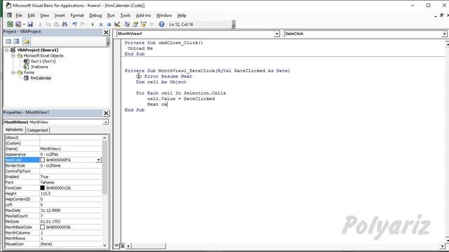449x252 pixels.
Task: Open the View menu
Action: pyautogui.click(x=44, y=15)
